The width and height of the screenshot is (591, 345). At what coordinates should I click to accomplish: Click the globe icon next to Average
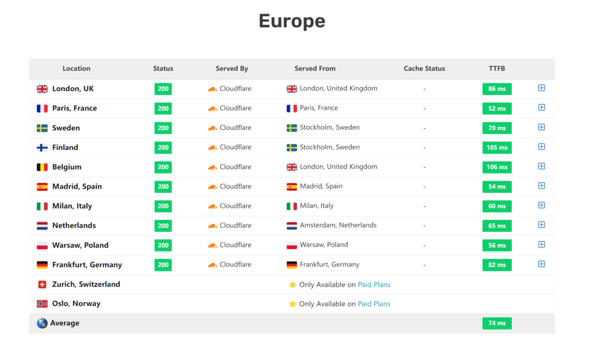click(42, 324)
